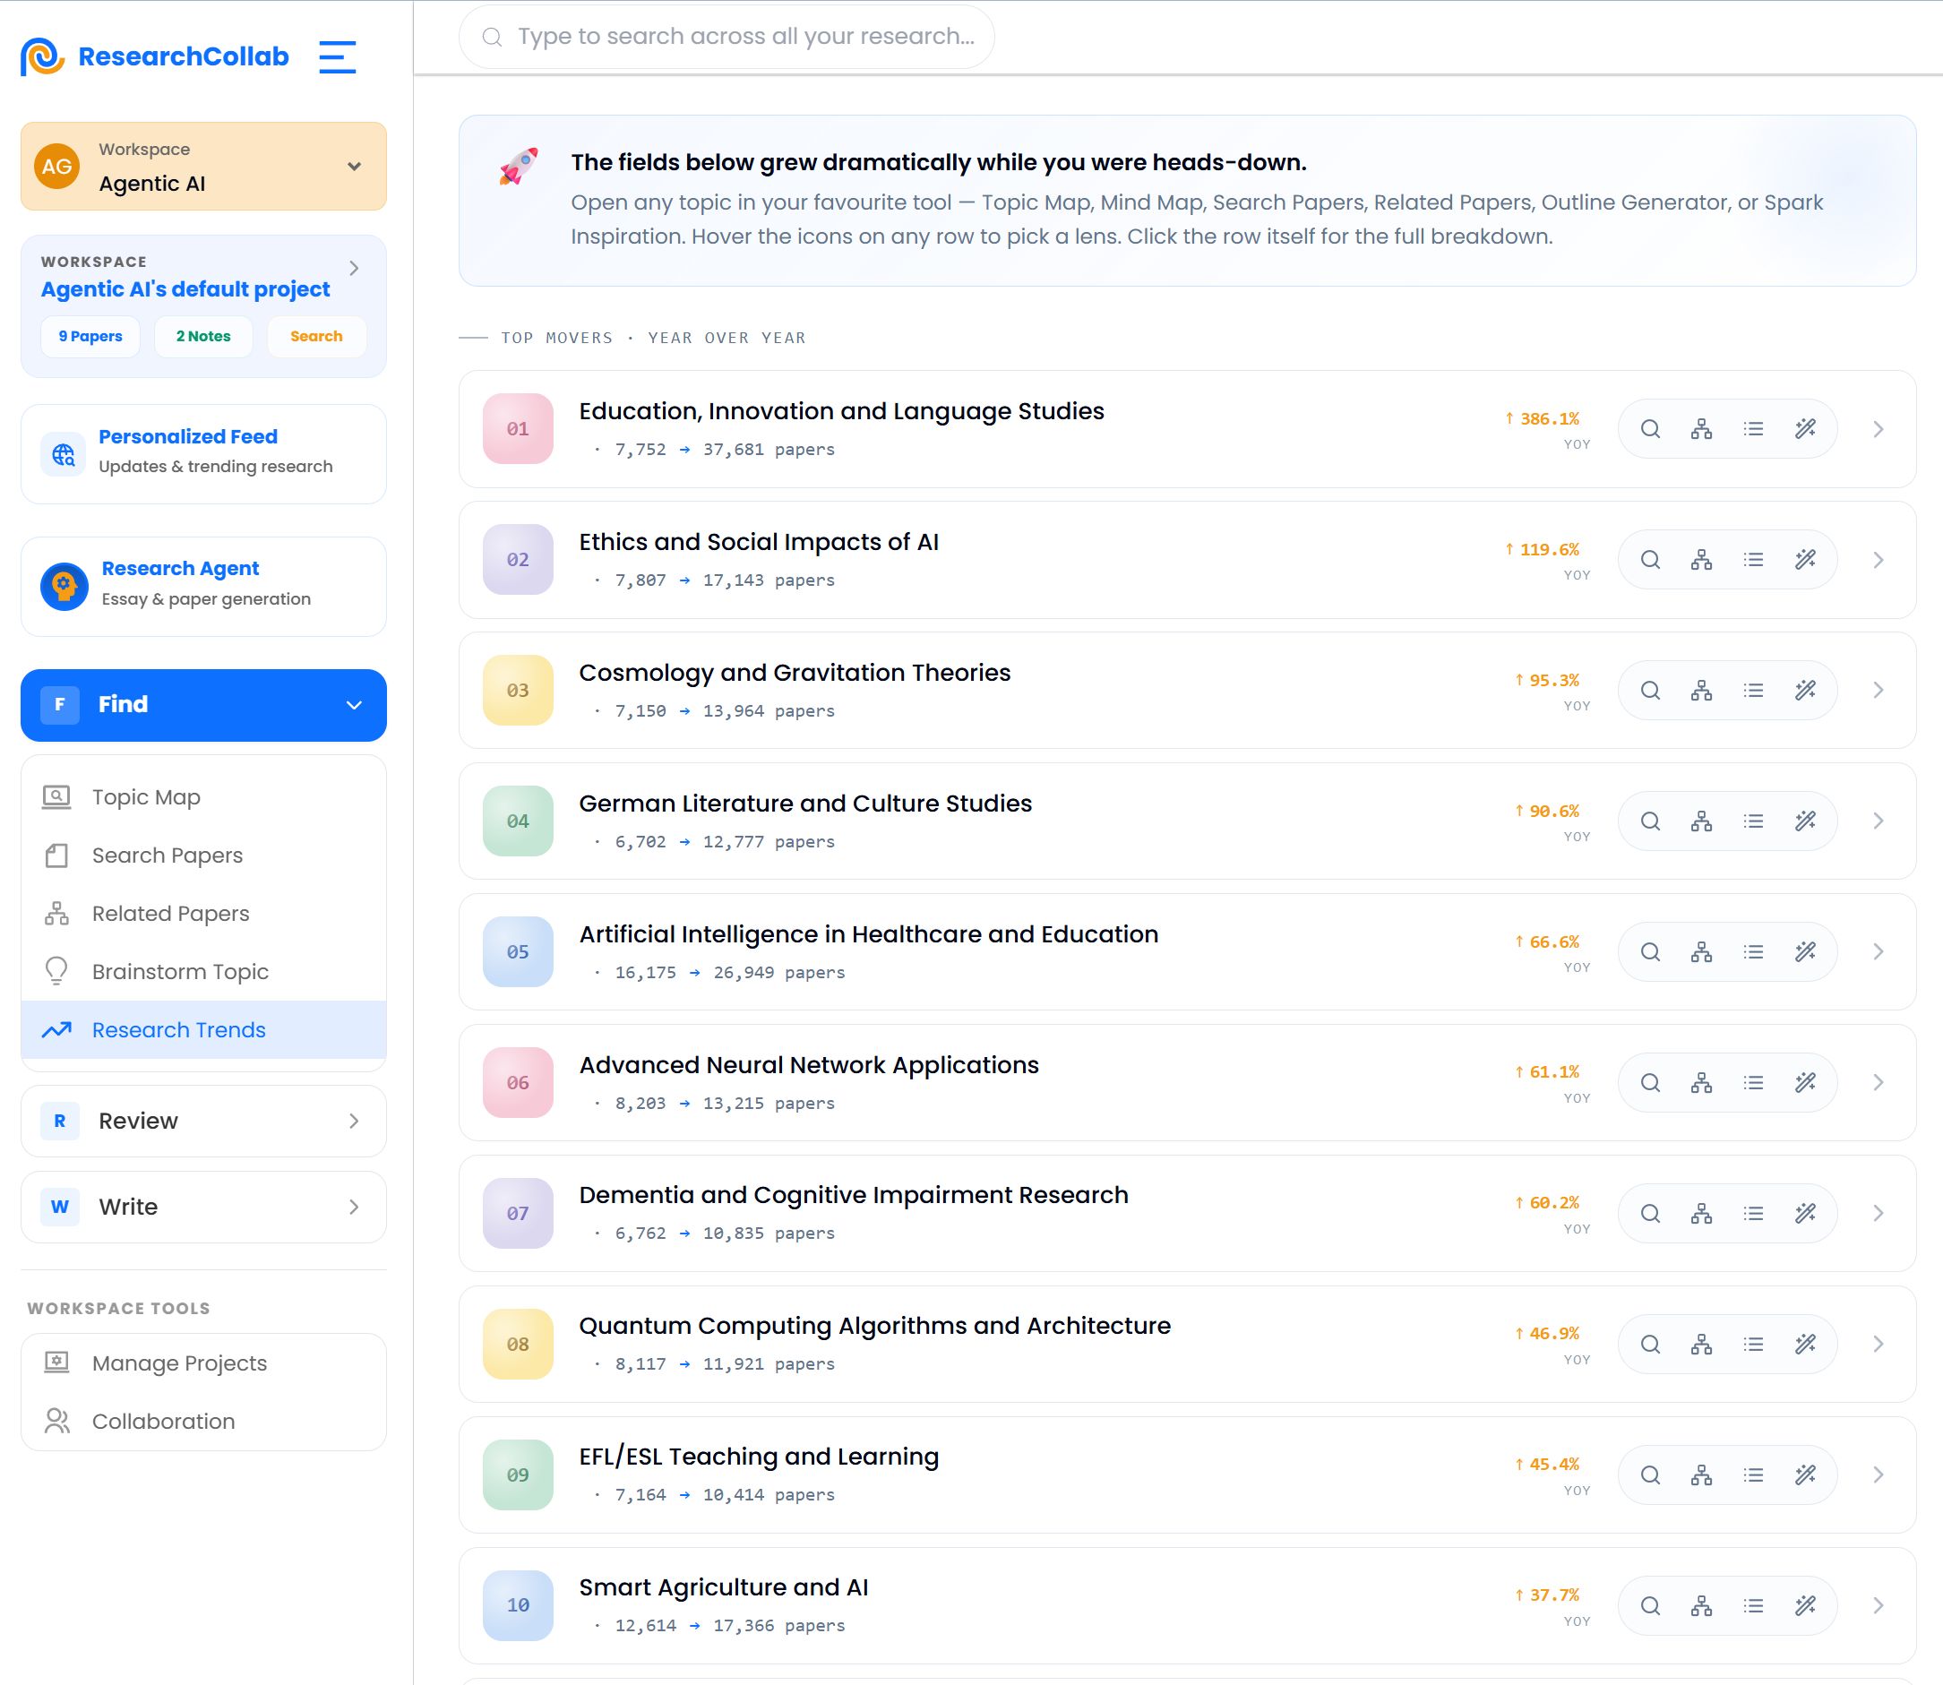Open Advanced Neural Network Applications row chevron
This screenshot has height=1685, width=1943.
coord(1878,1082)
